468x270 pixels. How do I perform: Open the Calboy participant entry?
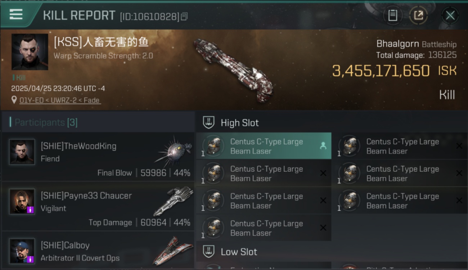point(98,251)
